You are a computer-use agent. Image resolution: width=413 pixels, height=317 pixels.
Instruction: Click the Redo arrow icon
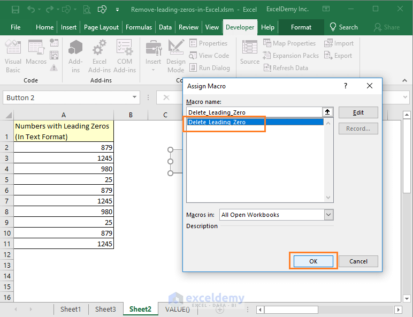point(50,10)
